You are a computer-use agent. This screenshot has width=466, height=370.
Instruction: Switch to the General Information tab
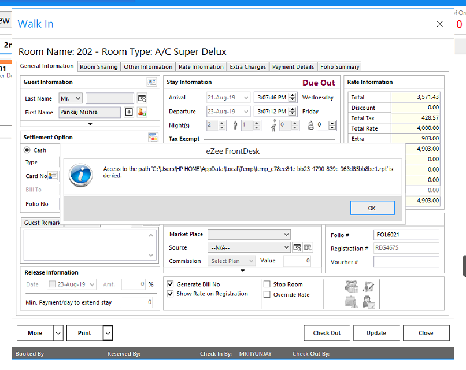click(x=47, y=66)
